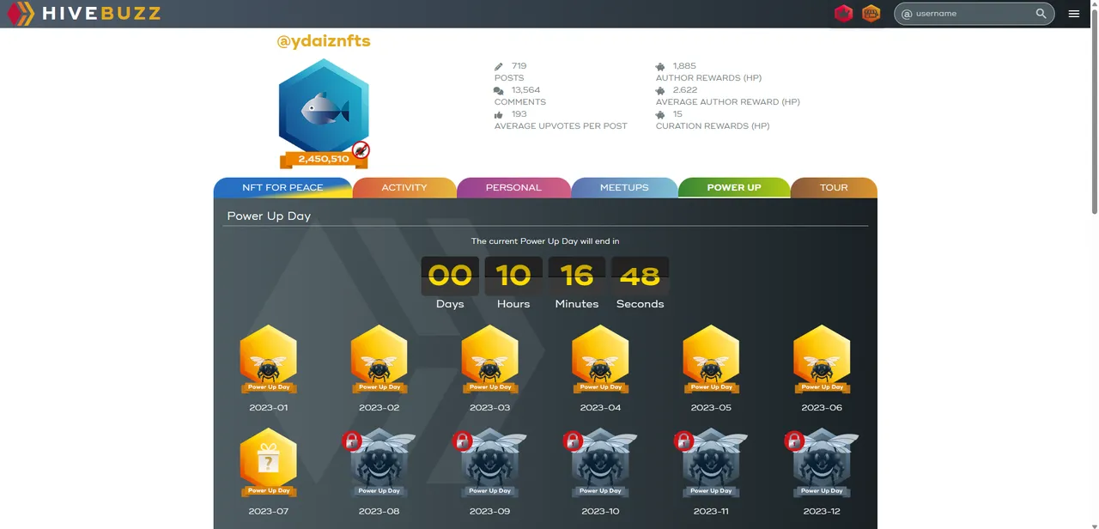Click the locked 2023-09 badge
1099x529 pixels.
pos(489,463)
